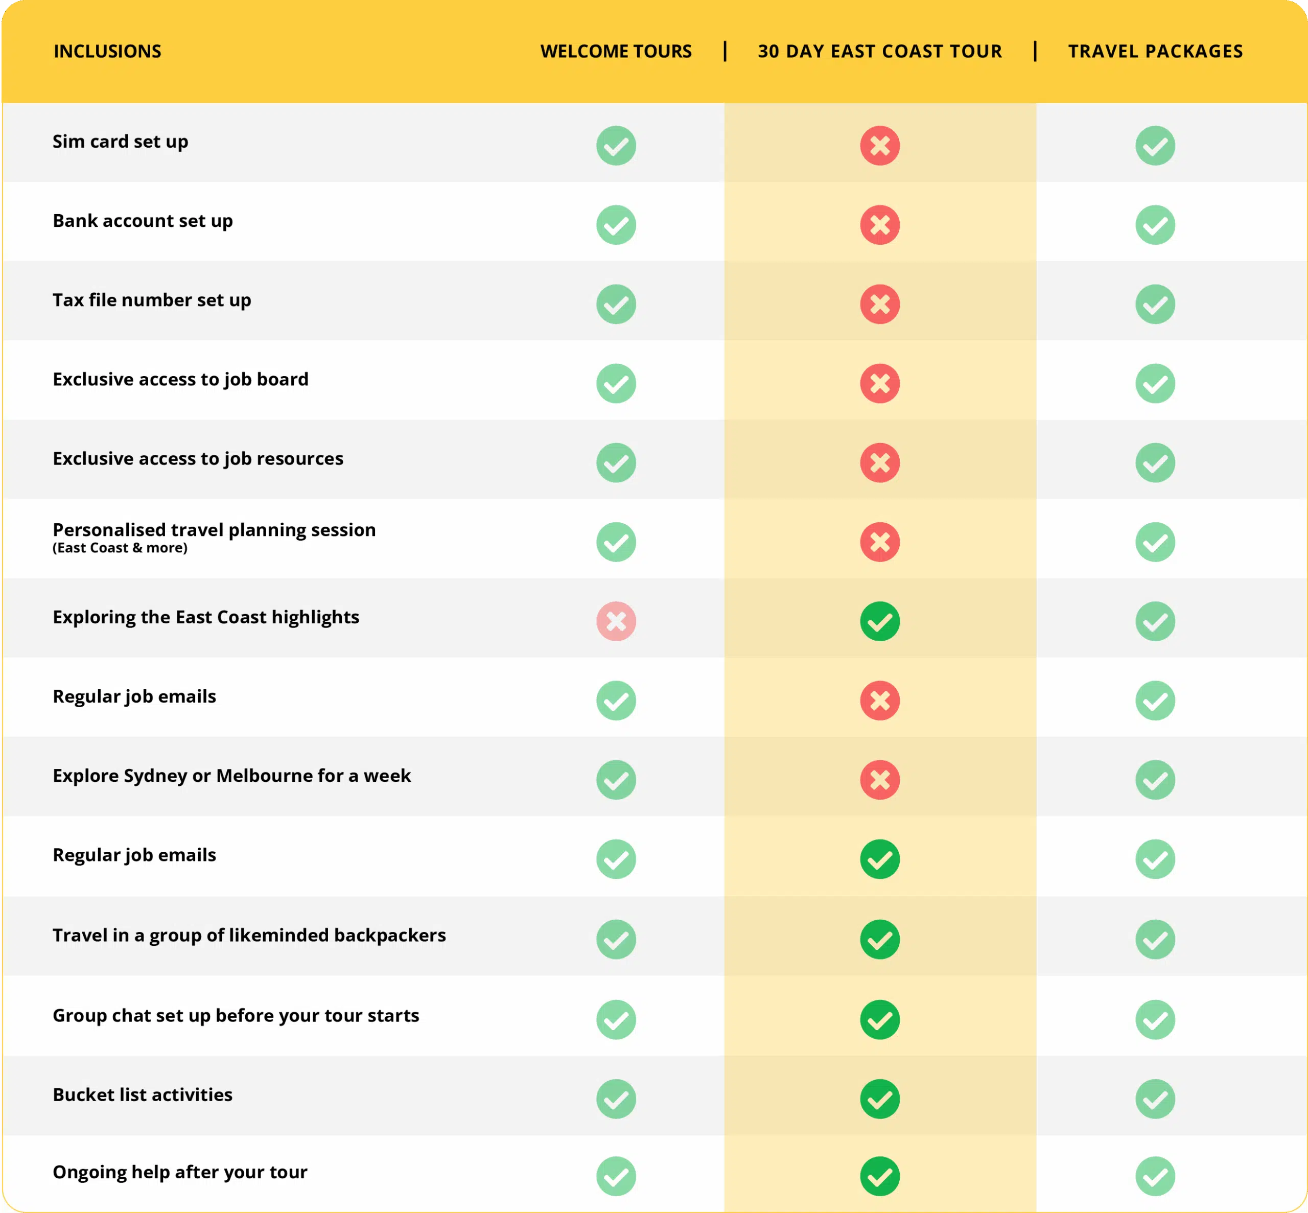The image size is (1308, 1213).
Task: Click Travel Packages checkmark for Ongoing help after tour
Action: 1155,1176
